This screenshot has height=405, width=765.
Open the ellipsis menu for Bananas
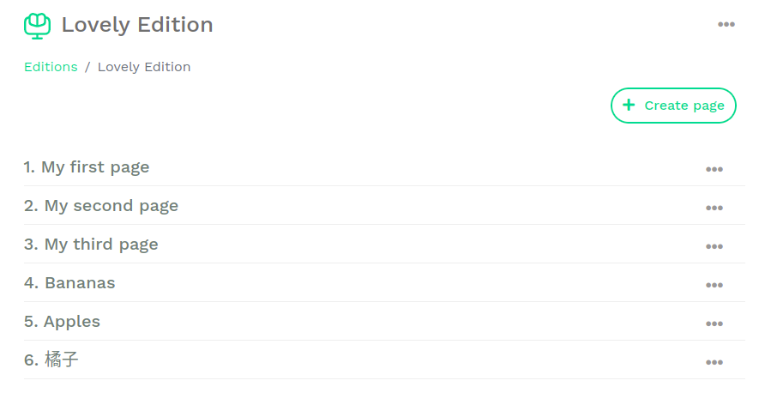pos(714,285)
